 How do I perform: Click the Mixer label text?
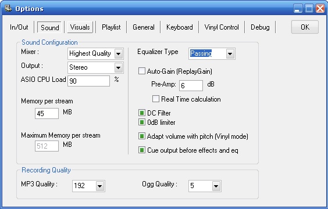30,52
